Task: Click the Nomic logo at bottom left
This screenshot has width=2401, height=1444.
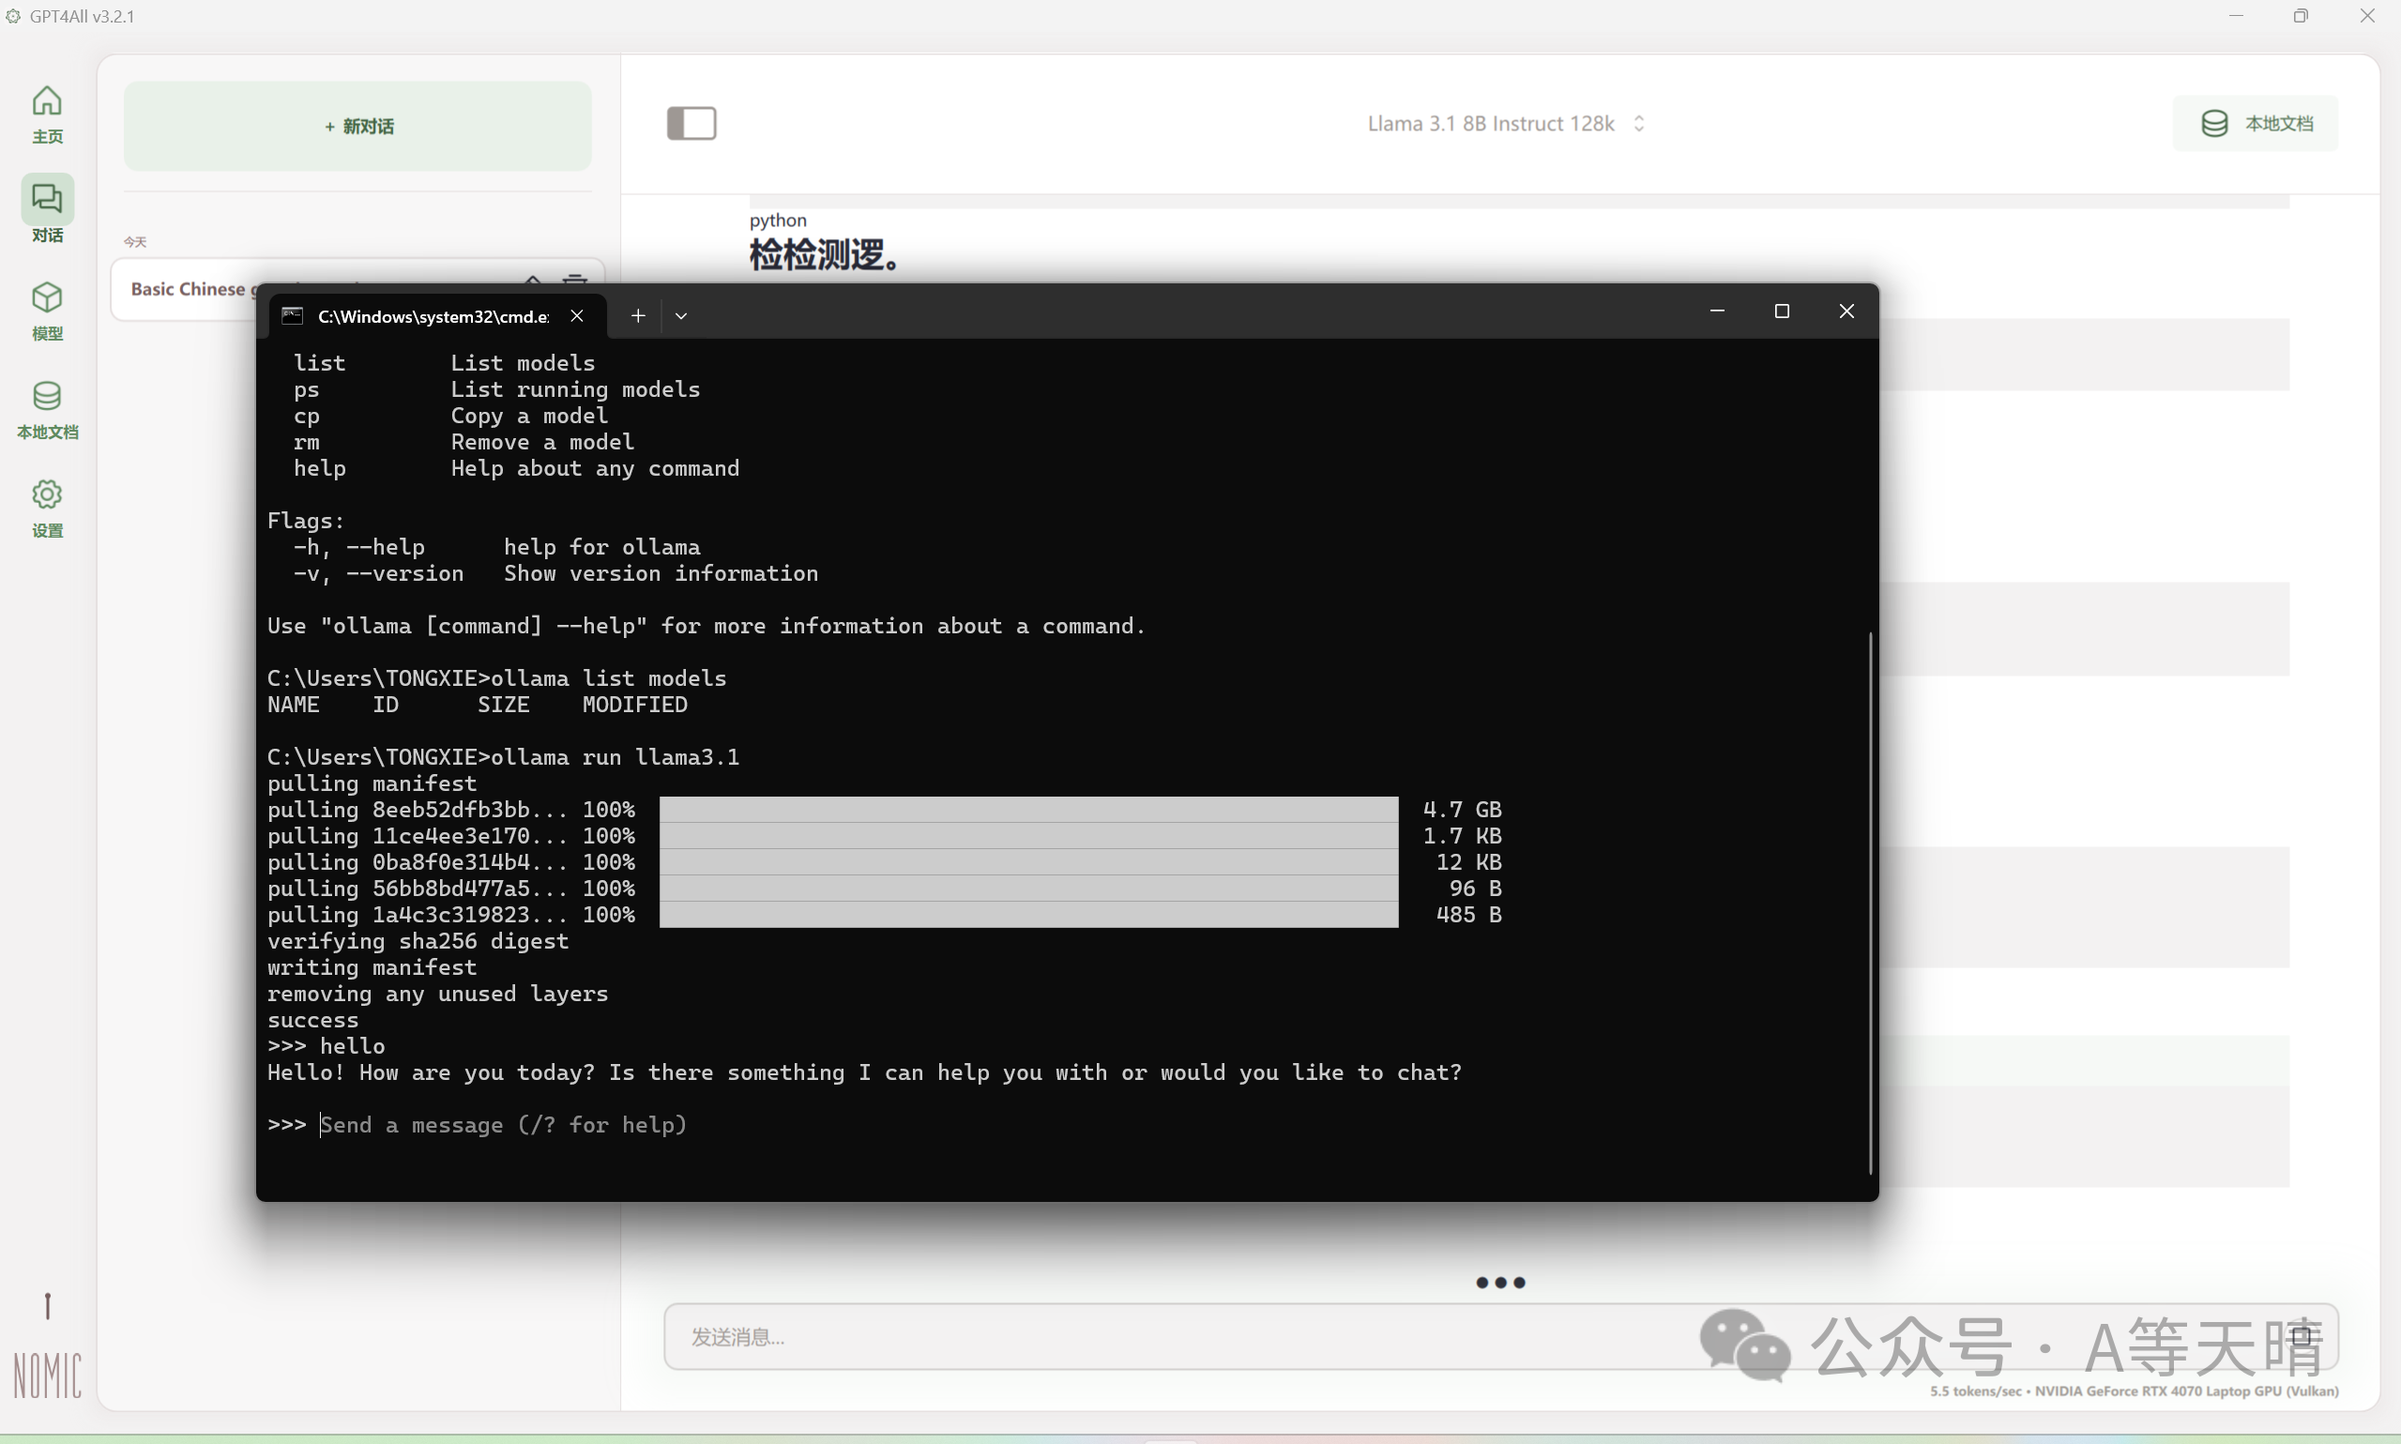Action: click(47, 1374)
